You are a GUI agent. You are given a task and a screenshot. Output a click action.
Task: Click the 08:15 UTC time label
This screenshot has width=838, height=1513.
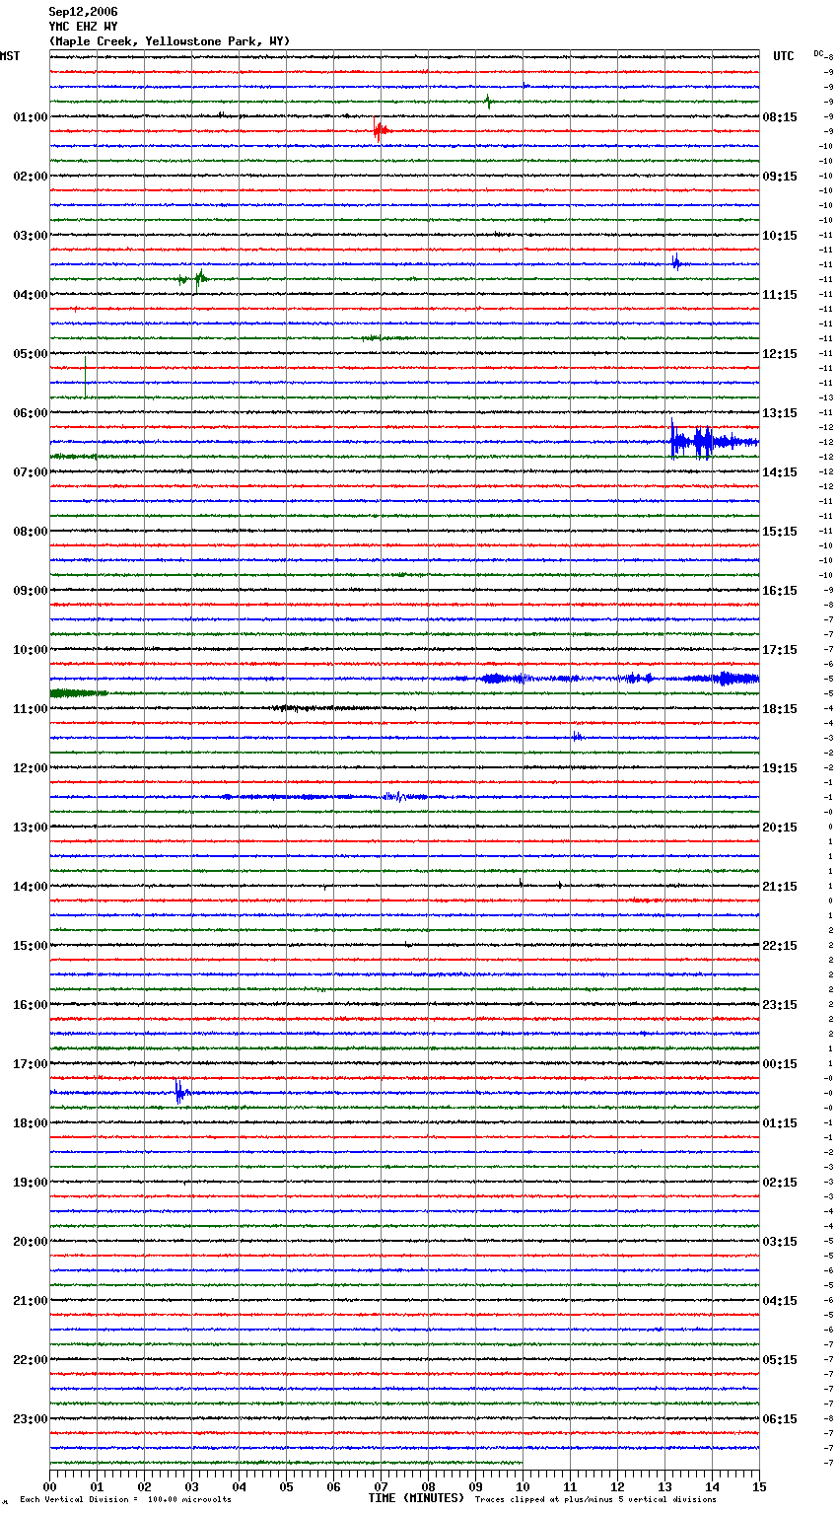(x=780, y=117)
